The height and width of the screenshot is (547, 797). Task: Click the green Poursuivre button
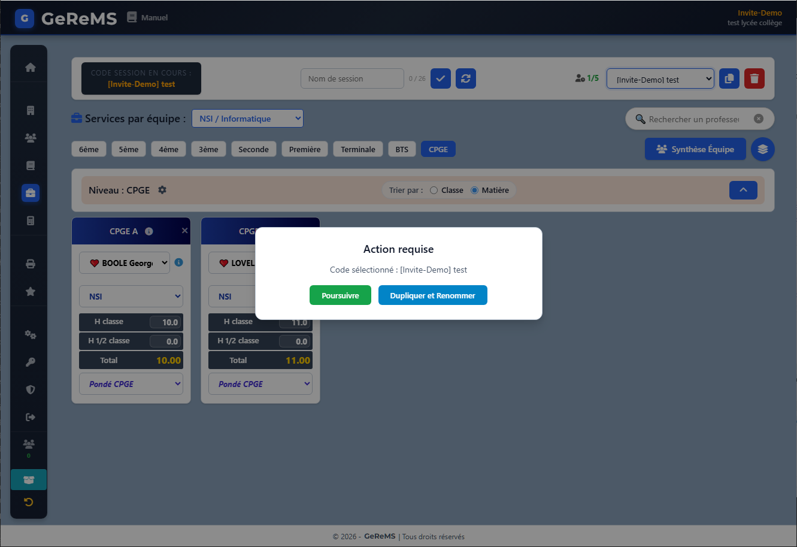[340, 295]
